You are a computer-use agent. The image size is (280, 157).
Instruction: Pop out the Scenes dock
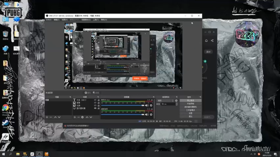point(70,97)
